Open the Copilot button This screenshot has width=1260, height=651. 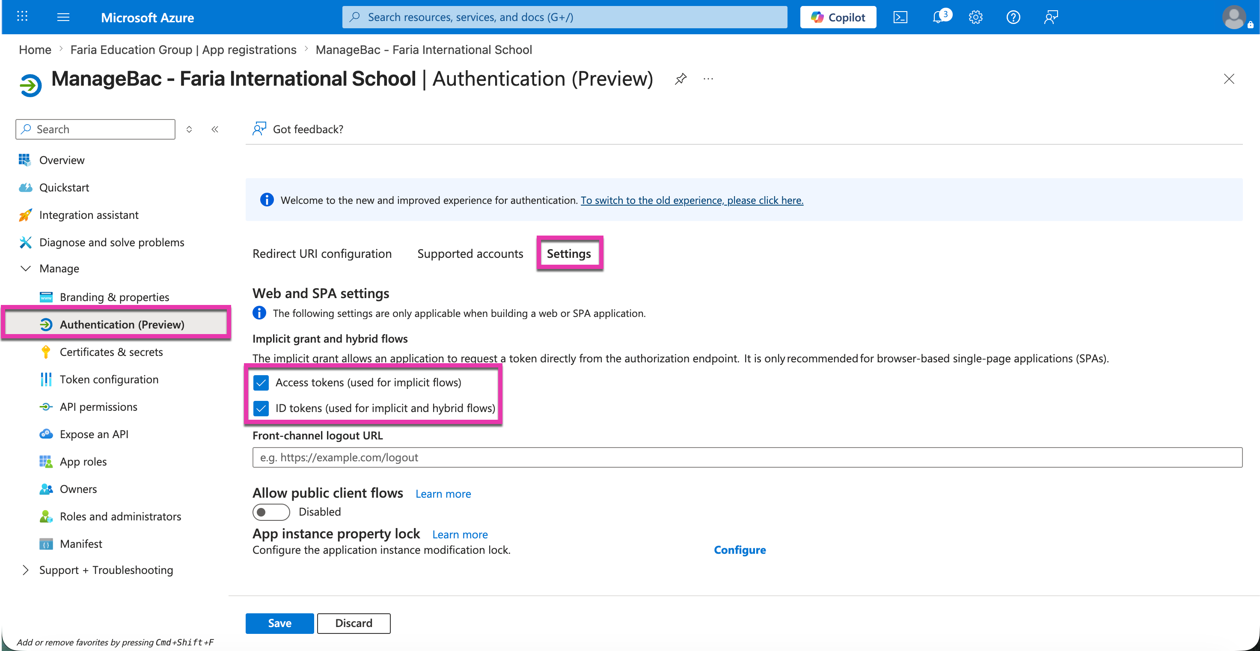[838, 17]
